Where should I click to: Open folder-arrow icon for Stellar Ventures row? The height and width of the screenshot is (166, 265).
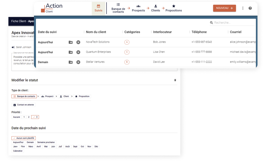click(x=70, y=62)
